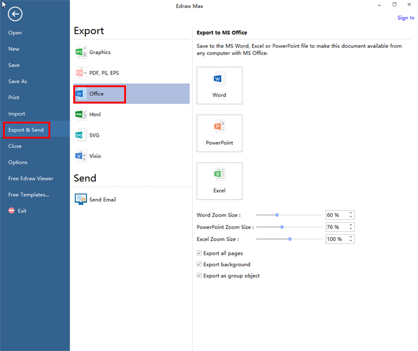Click the Office Word icon in Export list

pyautogui.click(x=81, y=94)
